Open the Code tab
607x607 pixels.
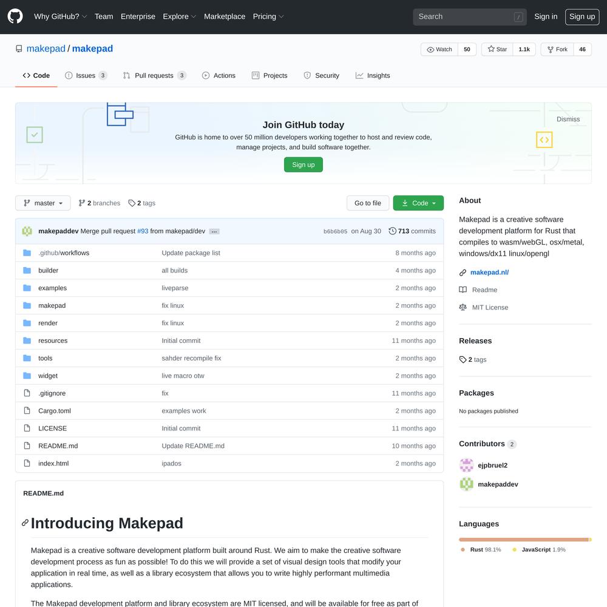pyautogui.click(x=36, y=75)
